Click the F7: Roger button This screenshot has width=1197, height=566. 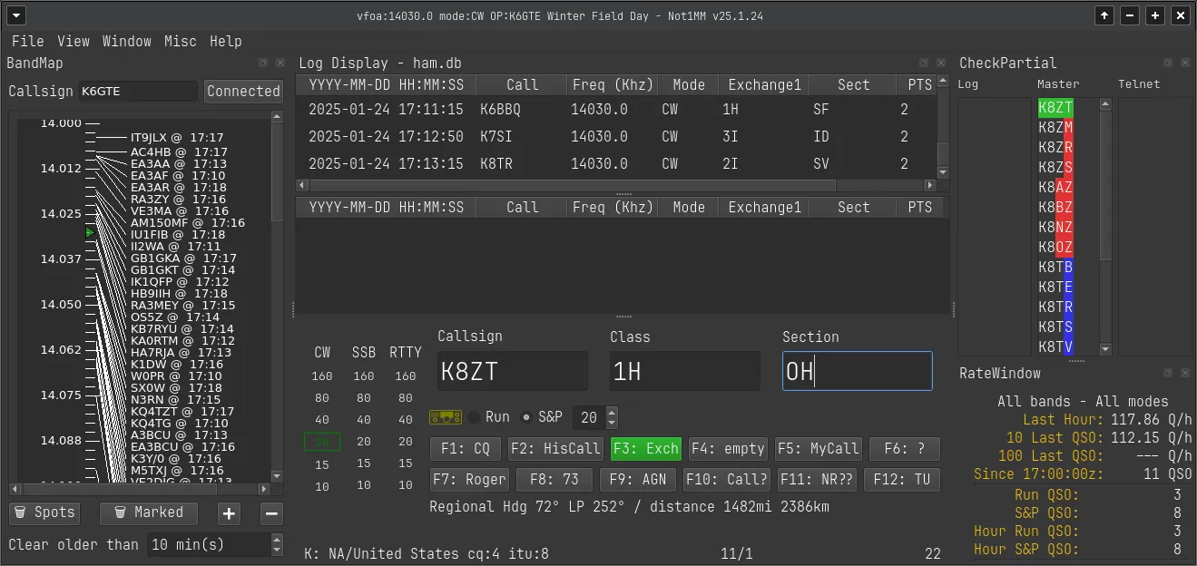coord(469,480)
